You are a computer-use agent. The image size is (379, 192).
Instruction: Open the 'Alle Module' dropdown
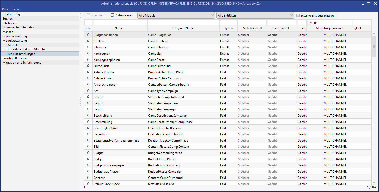pos(176,16)
